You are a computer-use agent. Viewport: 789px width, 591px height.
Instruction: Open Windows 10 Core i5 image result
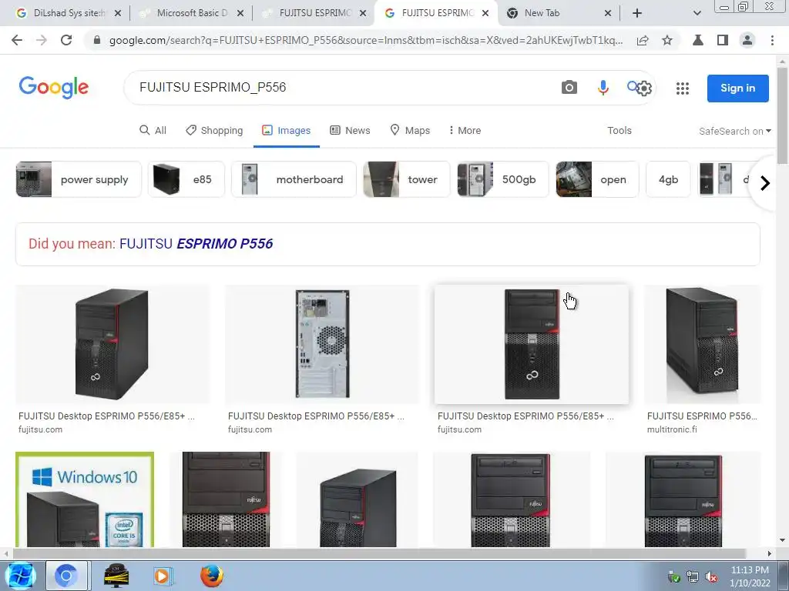85,499
